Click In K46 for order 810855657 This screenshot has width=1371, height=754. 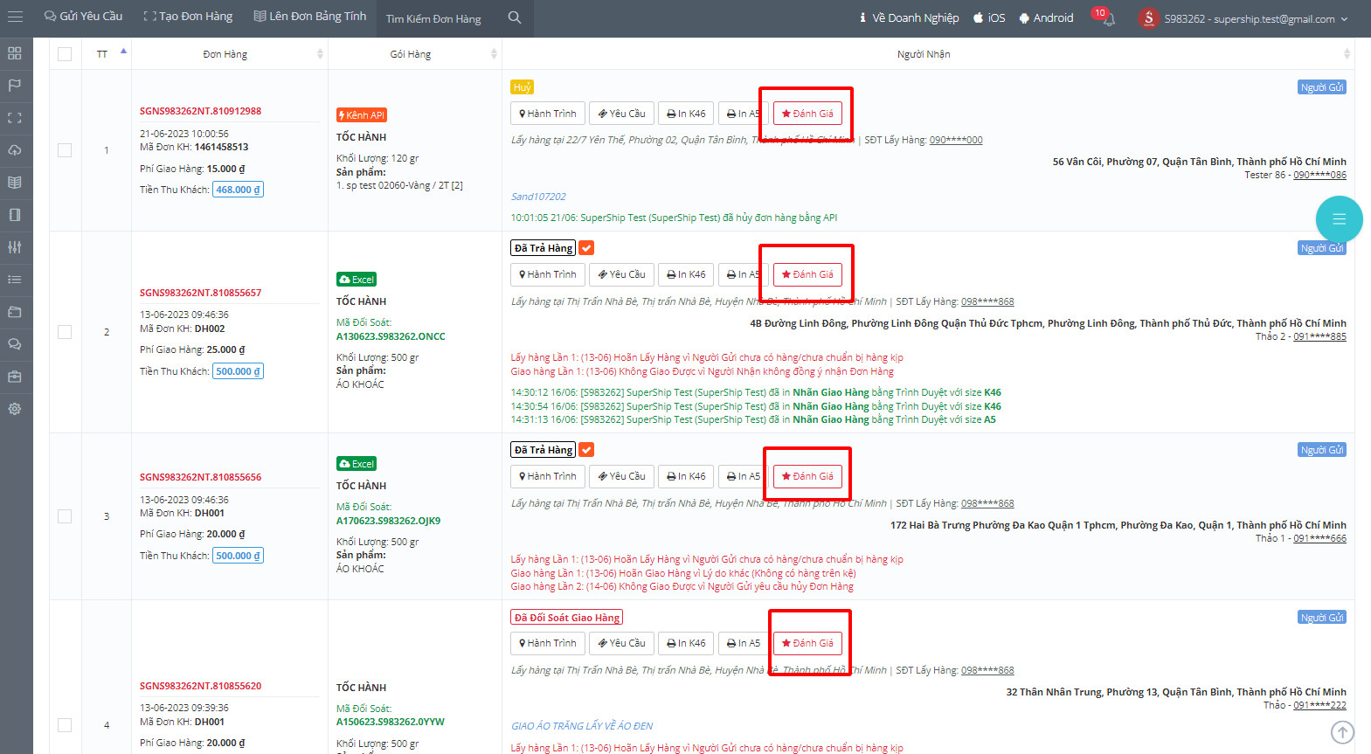tap(686, 274)
